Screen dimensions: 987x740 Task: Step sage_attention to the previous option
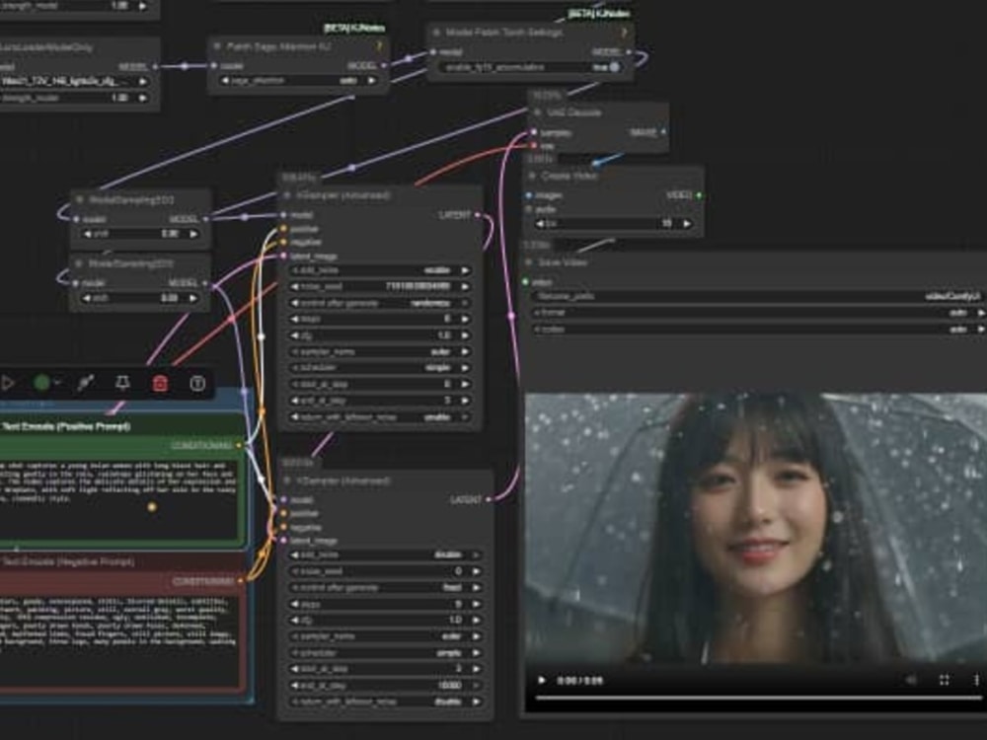pyautogui.click(x=225, y=81)
